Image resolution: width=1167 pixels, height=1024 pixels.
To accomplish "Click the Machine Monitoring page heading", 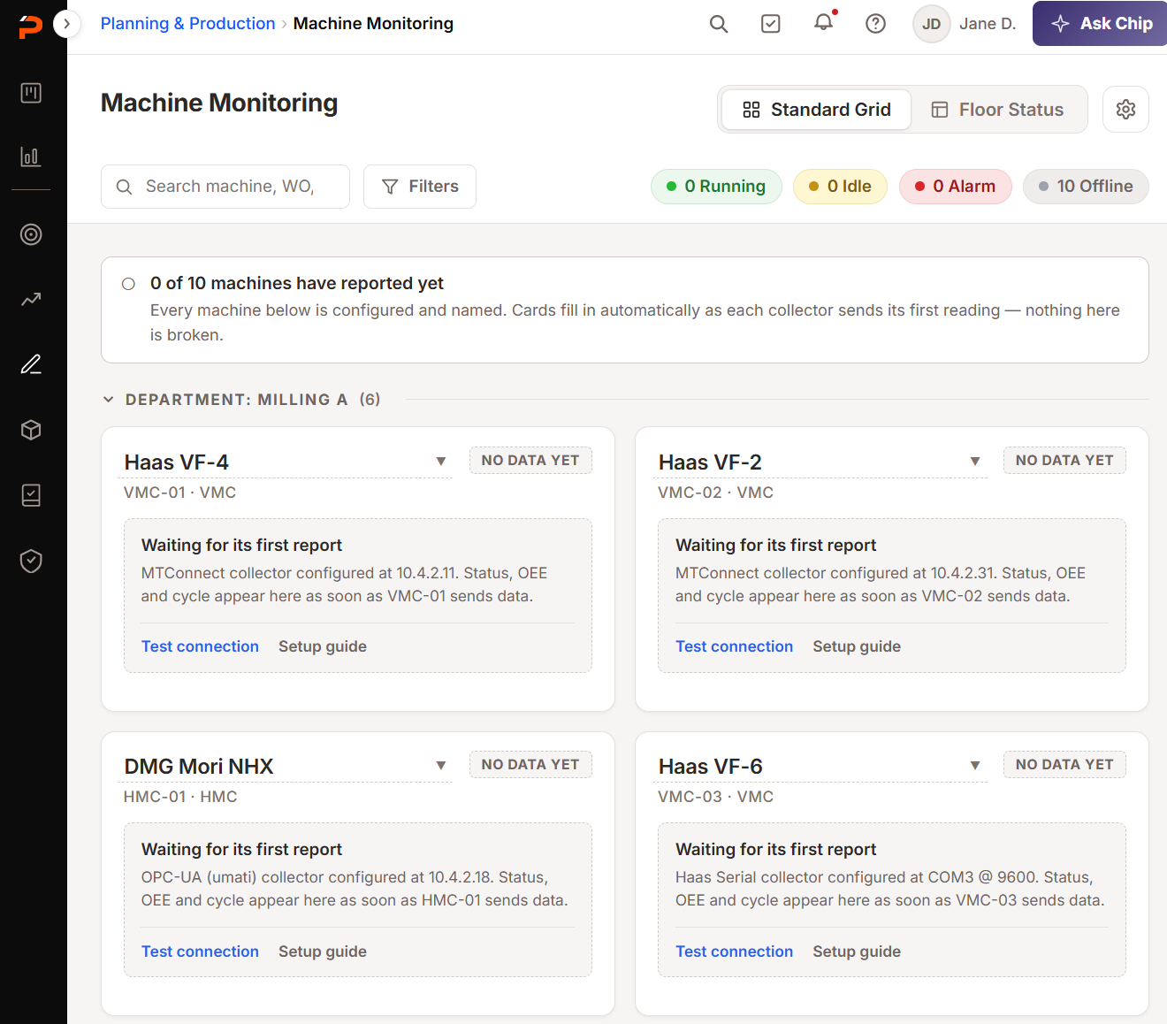I will click(x=219, y=103).
